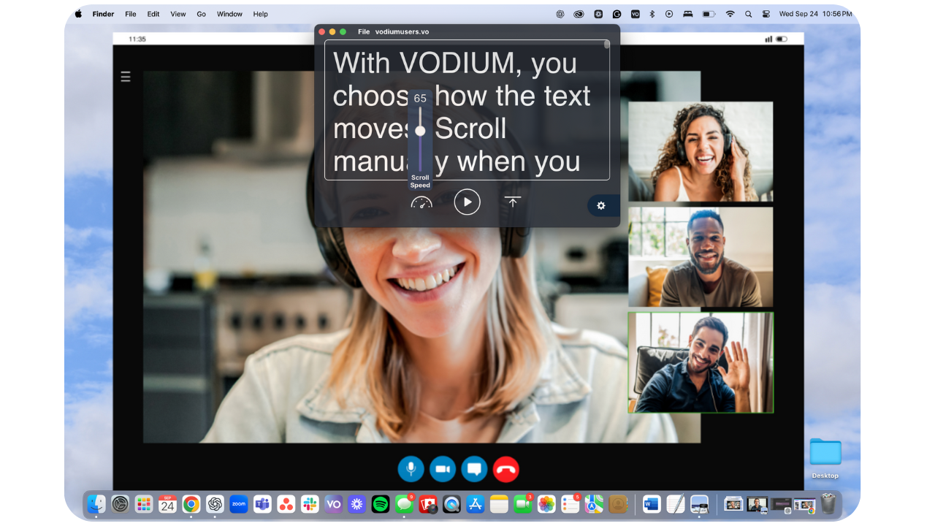Viewport: 935px width, 526px height.
Task: Open Notes from the Dock
Action: (499, 504)
